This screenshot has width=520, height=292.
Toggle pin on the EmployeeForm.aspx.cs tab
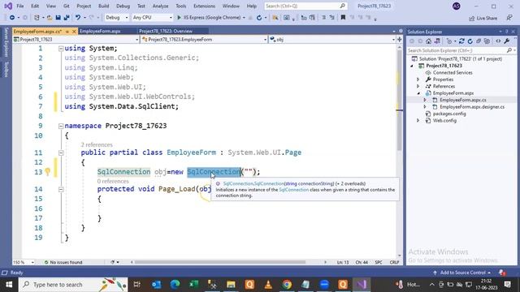click(67, 32)
